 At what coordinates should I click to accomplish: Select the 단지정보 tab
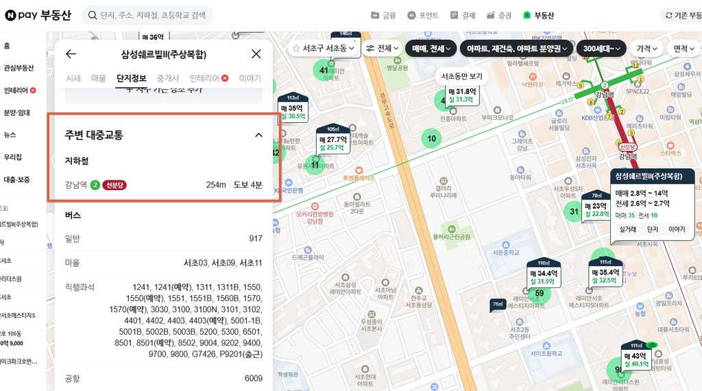click(x=131, y=78)
